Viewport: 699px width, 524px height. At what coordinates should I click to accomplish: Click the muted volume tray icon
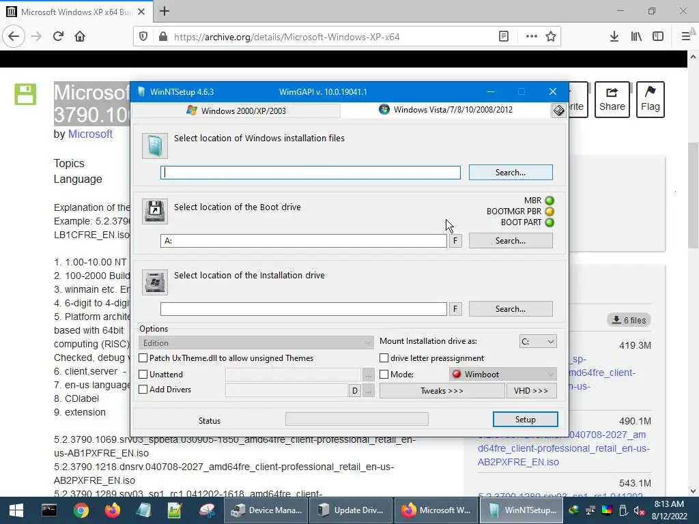[x=639, y=510]
